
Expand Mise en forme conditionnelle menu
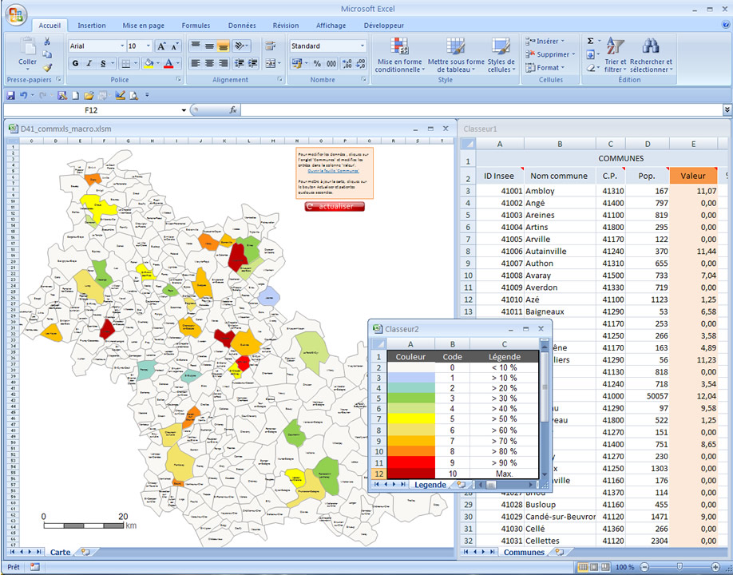click(x=400, y=55)
